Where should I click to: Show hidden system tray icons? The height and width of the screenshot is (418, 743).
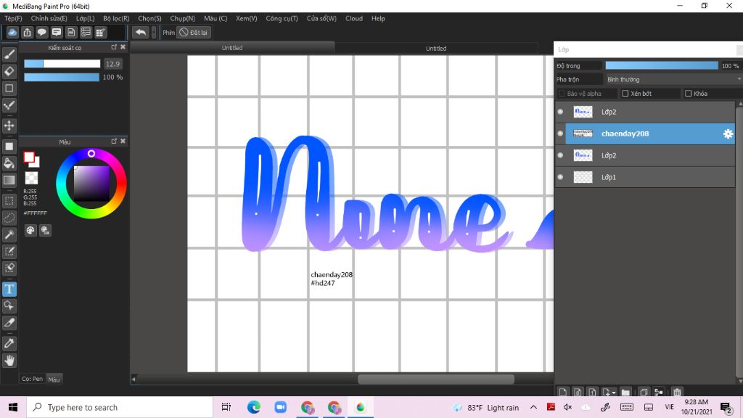533,407
